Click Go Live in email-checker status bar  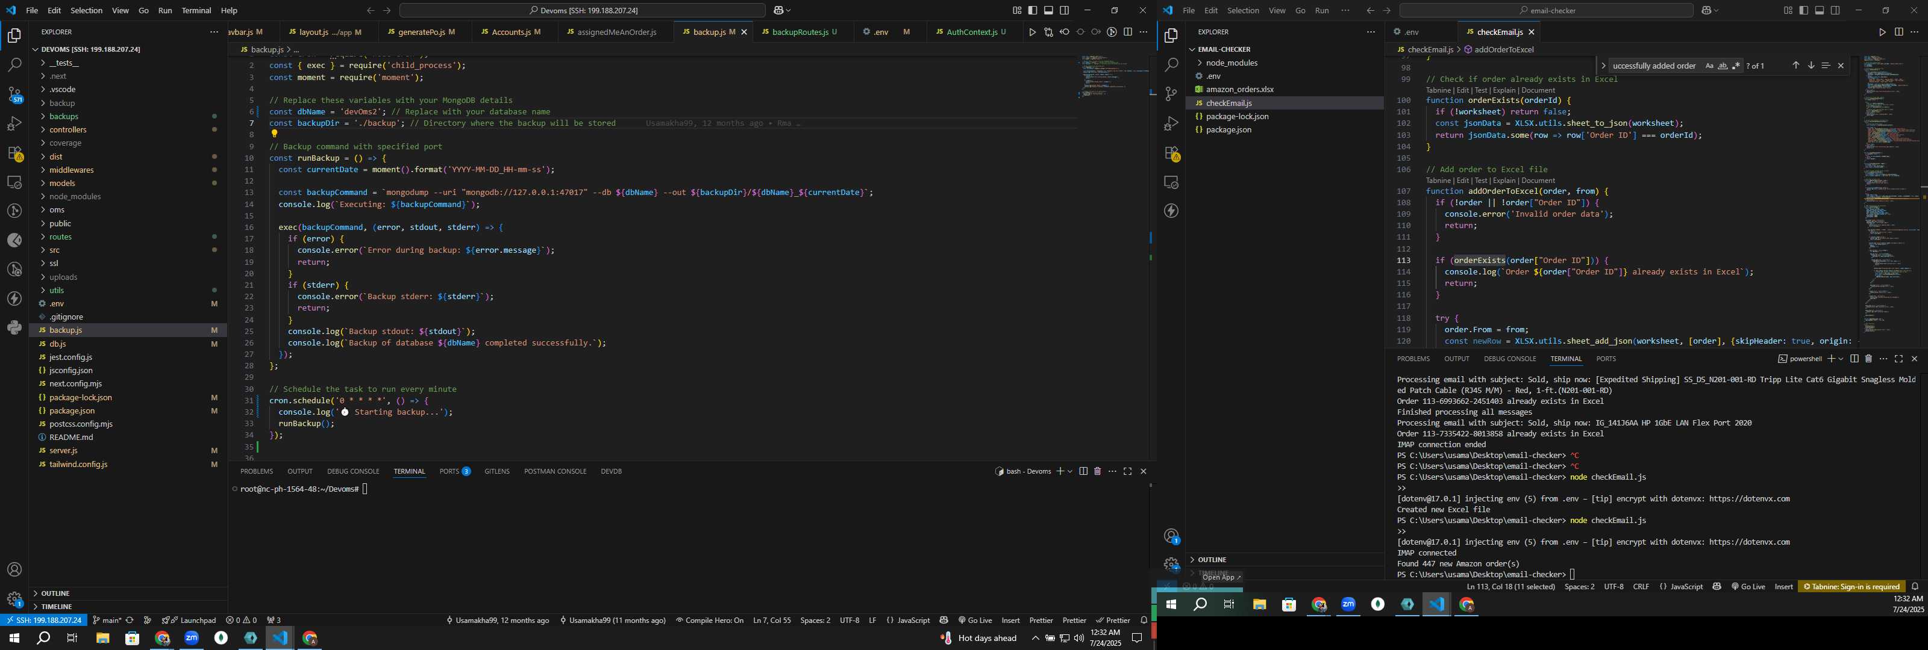pos(1748,586)
